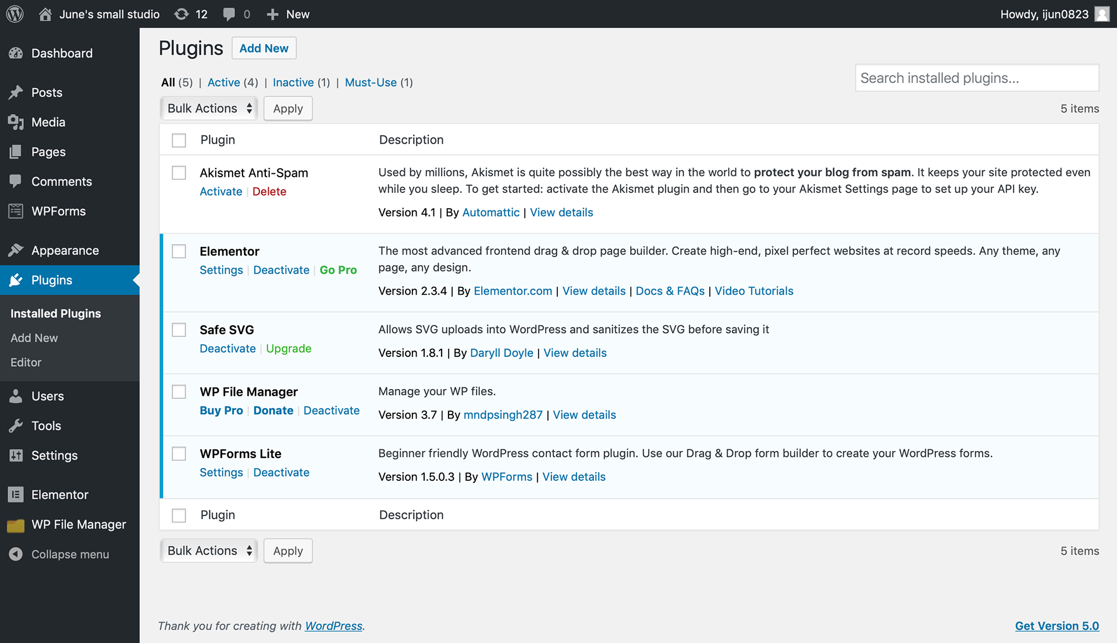Open the New content menu
Screen dimensions: 1117x643
[x=288, y=14]
